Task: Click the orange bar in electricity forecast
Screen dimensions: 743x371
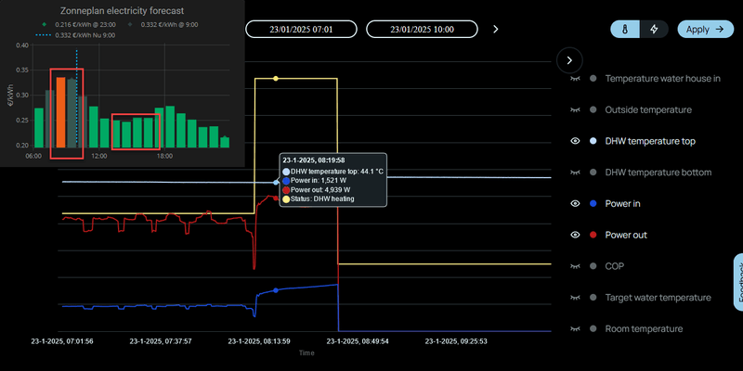Action: (x=60, y=112)
